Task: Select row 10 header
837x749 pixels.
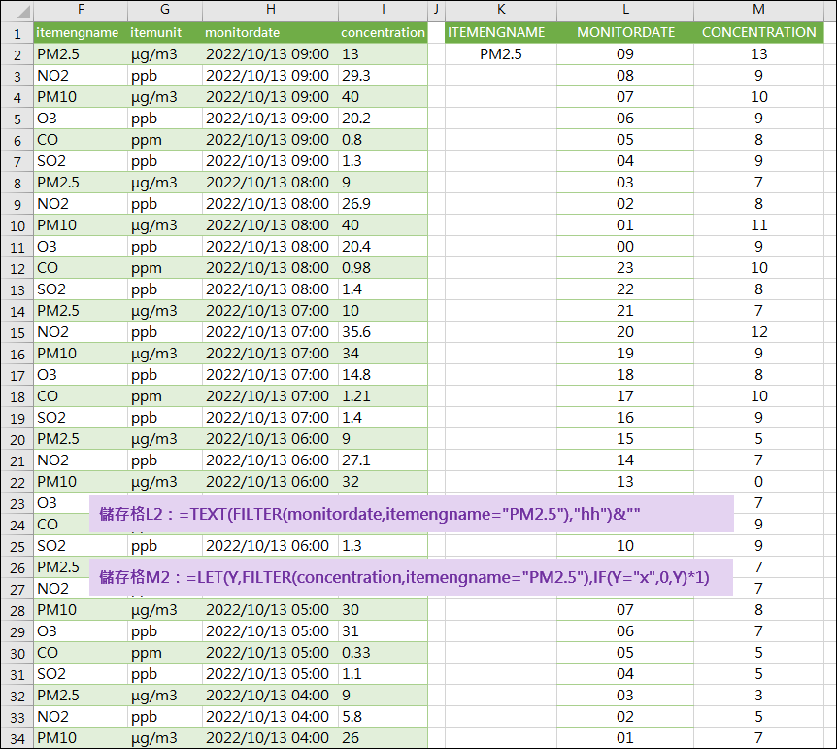Action: (17, 225)
